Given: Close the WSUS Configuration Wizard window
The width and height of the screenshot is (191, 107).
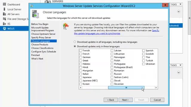Looking at the screenshot, I should pos(165,5).
